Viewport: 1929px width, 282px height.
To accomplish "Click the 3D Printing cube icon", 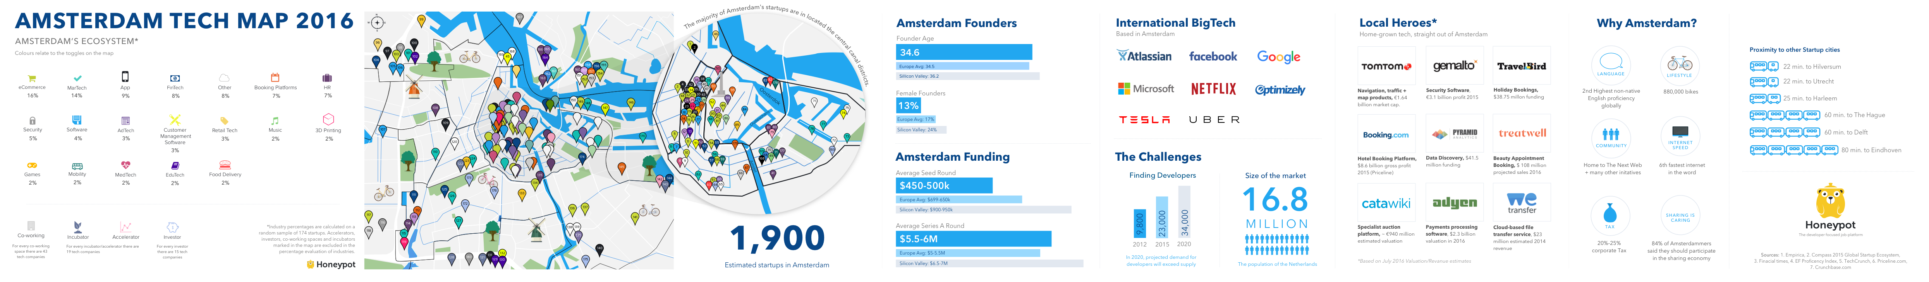I will coord(328,119).
